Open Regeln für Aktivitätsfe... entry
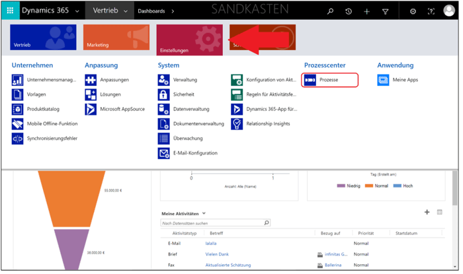463x274 pixels. point(271,94)
